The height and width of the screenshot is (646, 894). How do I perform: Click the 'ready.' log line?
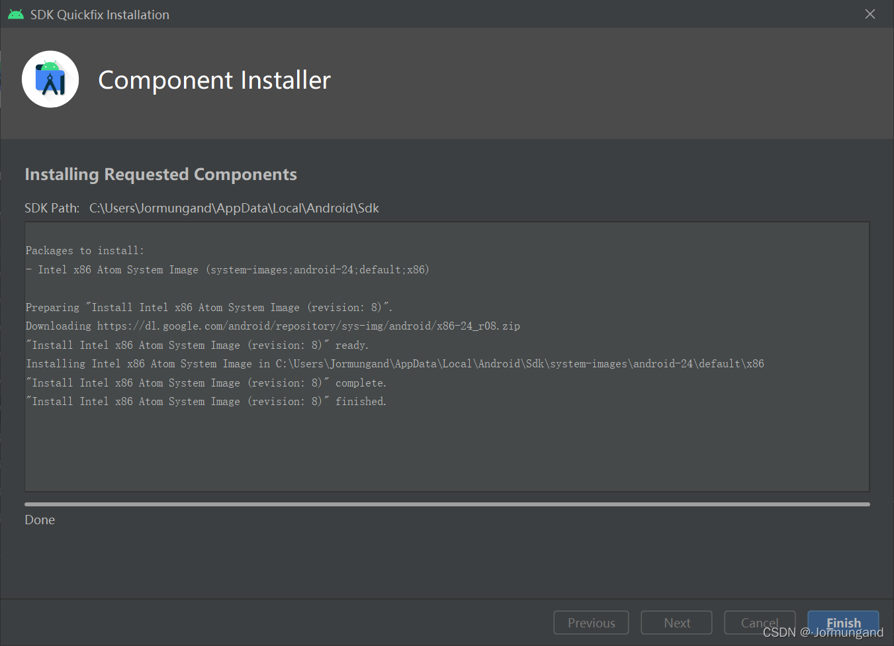click(x=197, y=345)
